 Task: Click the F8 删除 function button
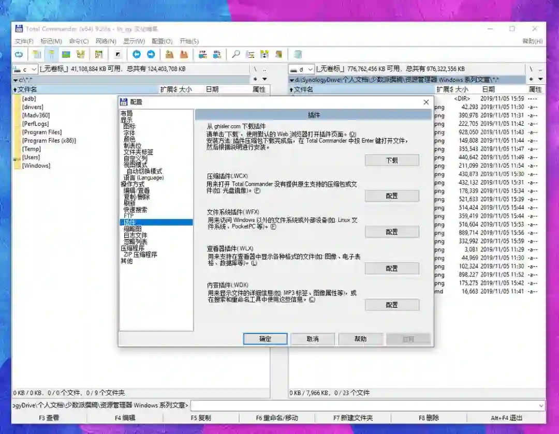pyautogui.click(x=429, y=417)
